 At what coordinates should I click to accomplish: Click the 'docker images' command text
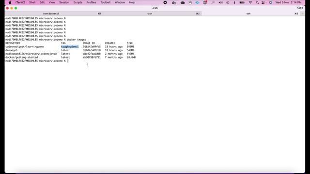click(77, 40)
